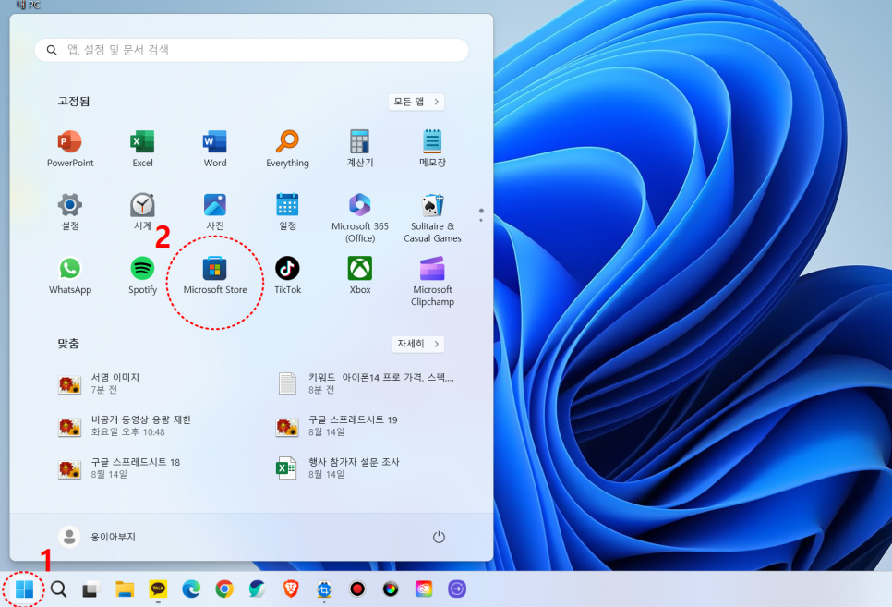Open the 행사 참가자 설문 조사 Excel file
This screenshot has width=892, height=607.
pyautogui.click(x=339, y=468)
